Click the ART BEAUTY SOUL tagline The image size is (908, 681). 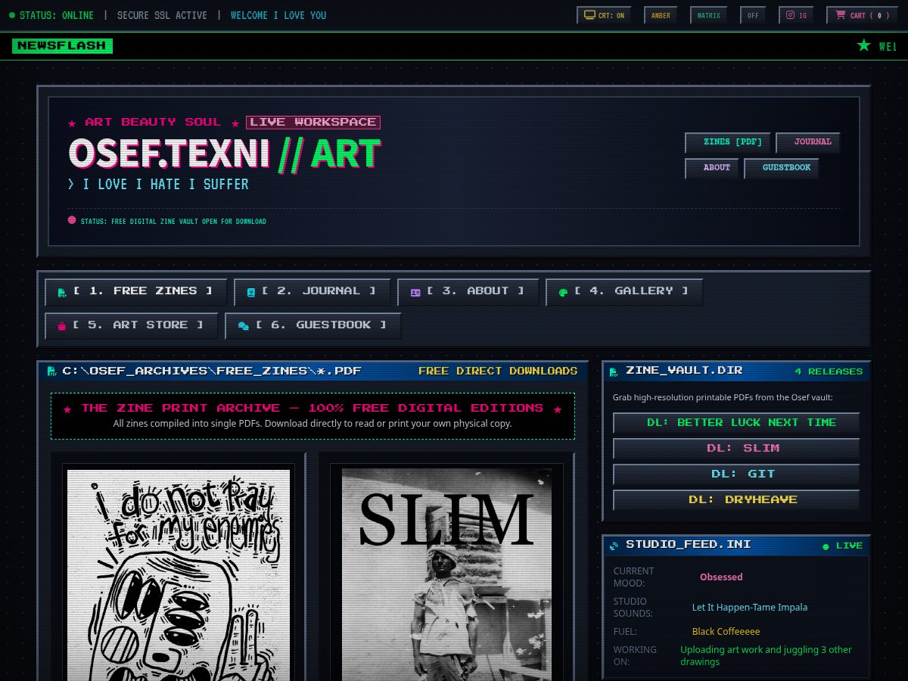click(153, 122)
